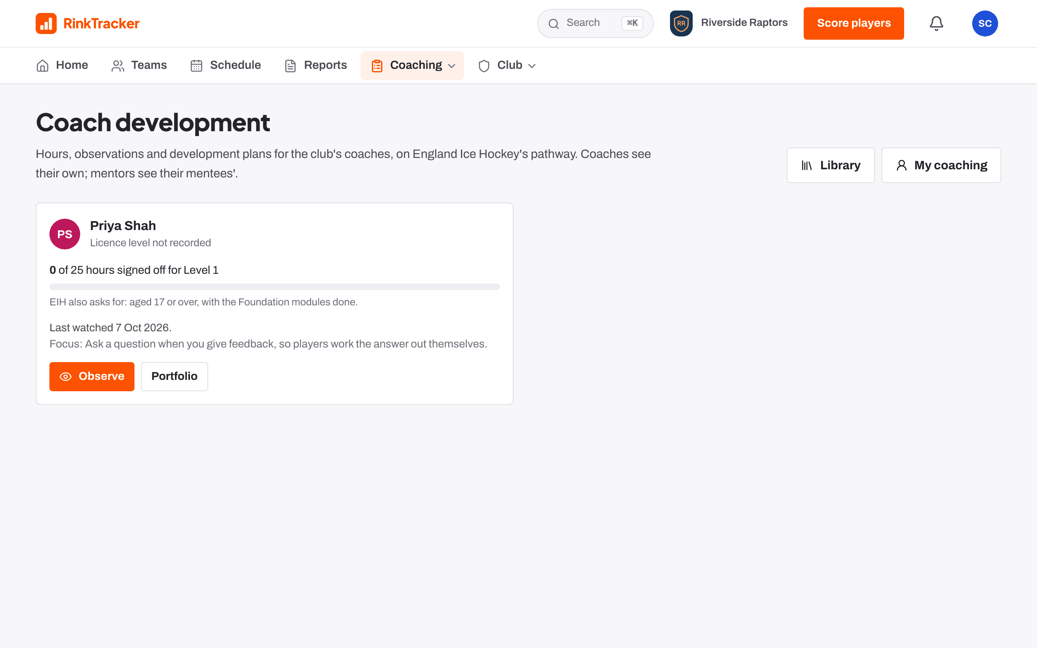Viewport: 1037px width, 648px height.
Task: Click the eye icon on Observe
Action: click(66, 377)
